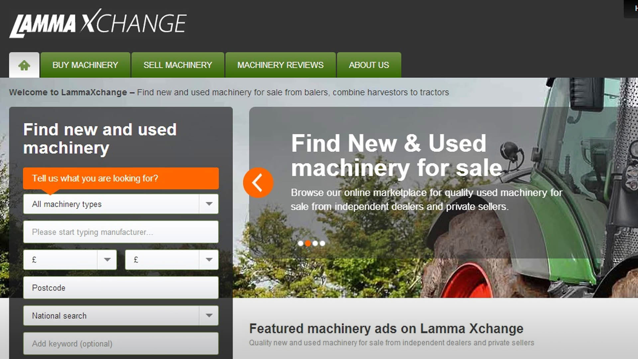Click the Tell us what you are looking for banner
Image resolution: width=638 pixels, height=359 pixels.
coord(121,179)
